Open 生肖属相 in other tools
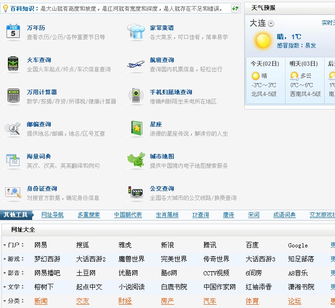Viewport: 335px width, 308px height. (x=167, y=215)
